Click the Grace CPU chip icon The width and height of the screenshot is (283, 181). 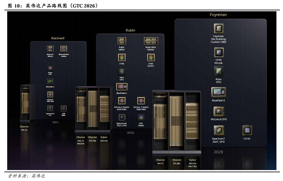point(50,68)
